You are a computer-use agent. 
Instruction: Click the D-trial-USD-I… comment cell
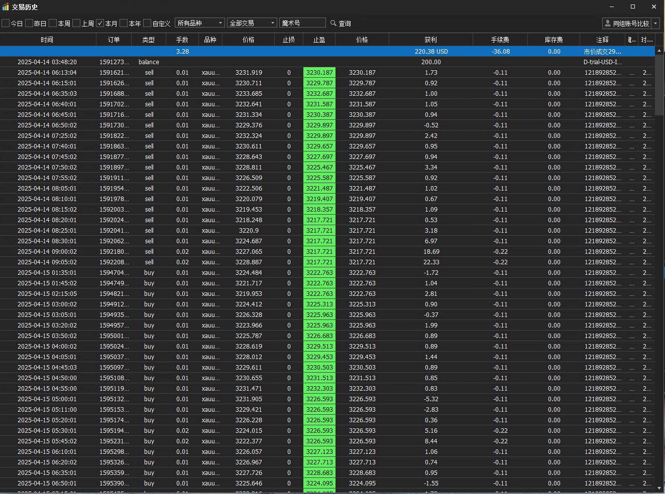(x=603, y=62)
